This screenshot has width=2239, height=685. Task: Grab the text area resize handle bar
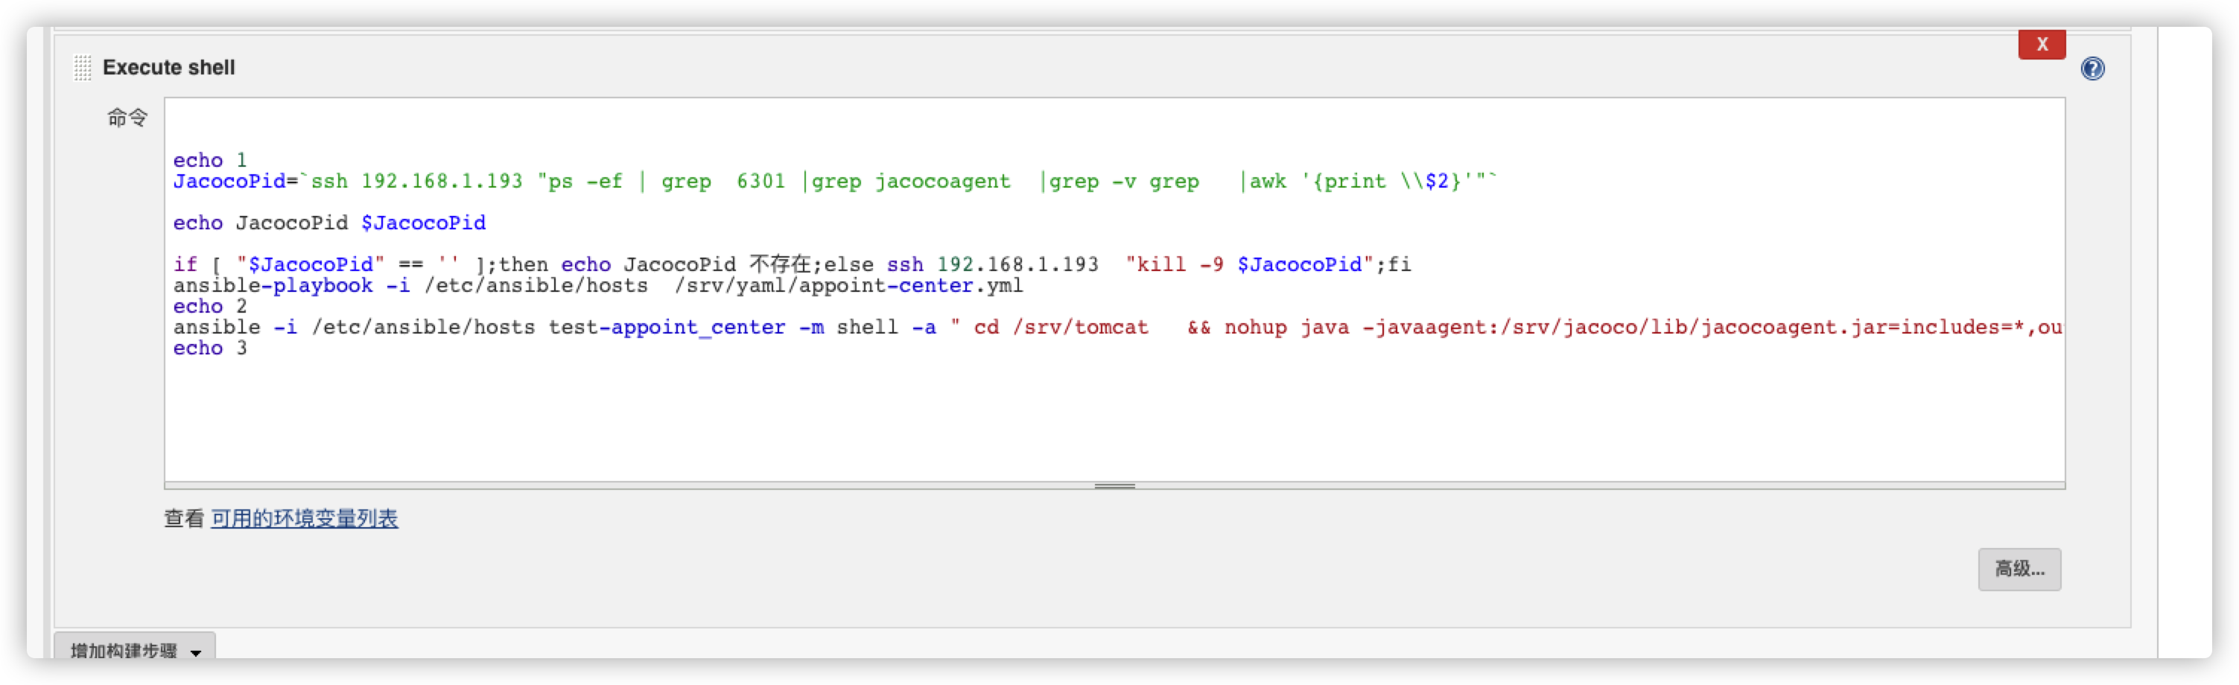[x=1114, y=486]
